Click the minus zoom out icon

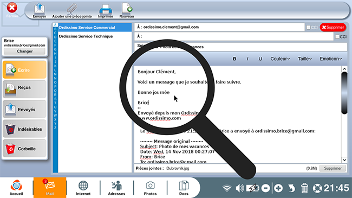[265, 188]
